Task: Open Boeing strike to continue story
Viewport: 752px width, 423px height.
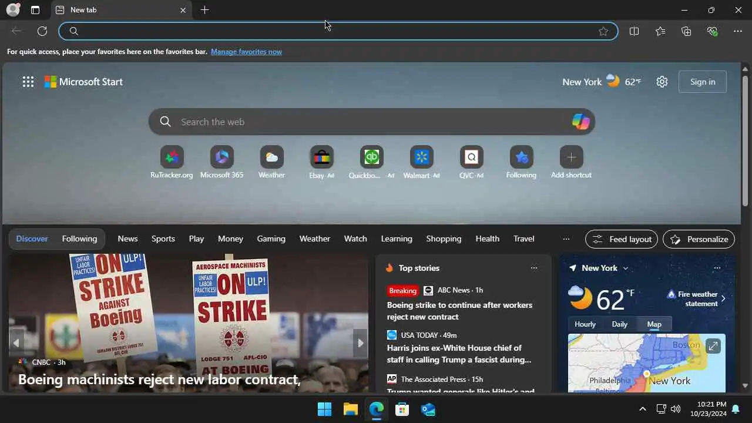Action: (459, 311)
